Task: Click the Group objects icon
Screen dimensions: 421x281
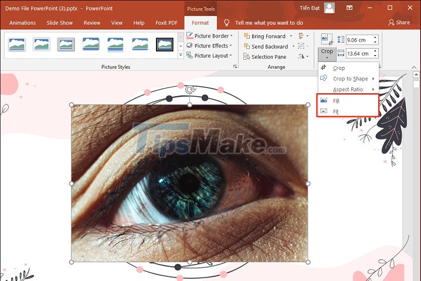Action: tap(304, 46)
